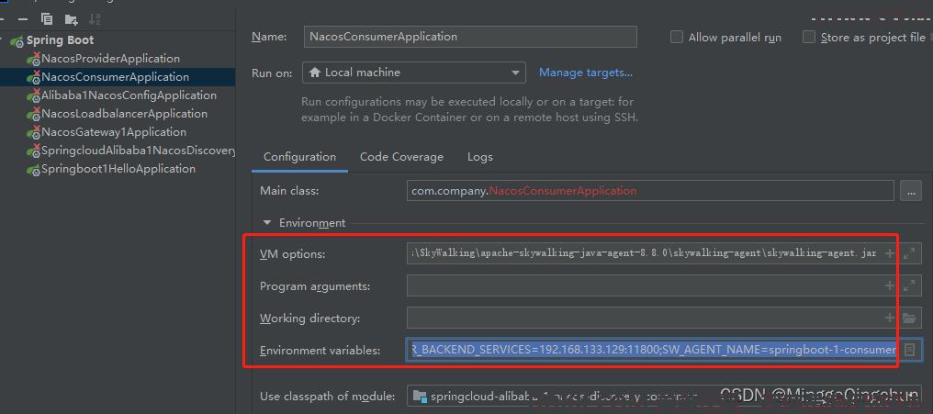The image size is (933, 414).
Task: Click the Environment variables input field
Action: coord(652,350)
